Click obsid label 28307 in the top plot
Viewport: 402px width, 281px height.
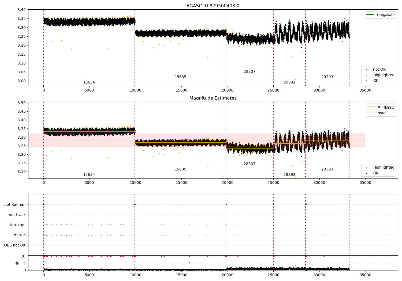pyautogui.click(x=250, y=72)
